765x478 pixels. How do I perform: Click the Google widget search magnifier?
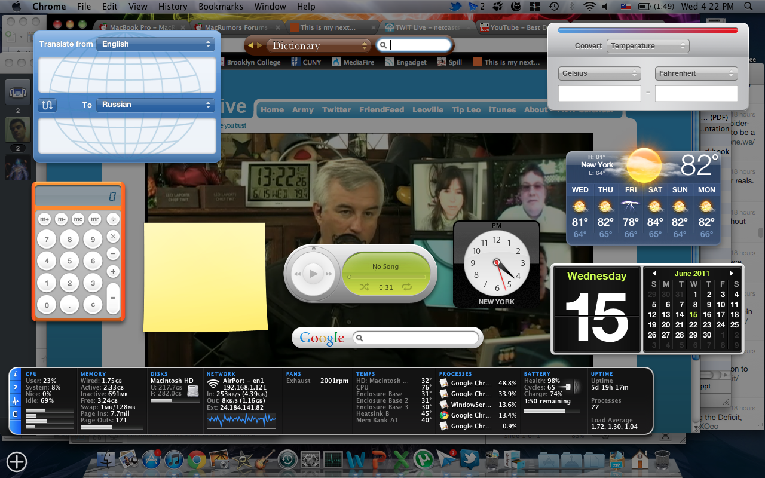click(x=359, y=338)
